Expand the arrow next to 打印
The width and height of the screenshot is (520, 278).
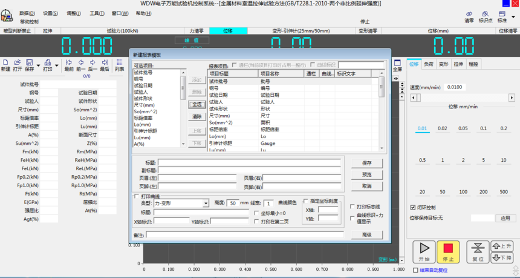(x=56, y=65)
